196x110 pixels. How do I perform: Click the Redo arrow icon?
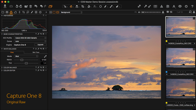(x=45, y=6)
